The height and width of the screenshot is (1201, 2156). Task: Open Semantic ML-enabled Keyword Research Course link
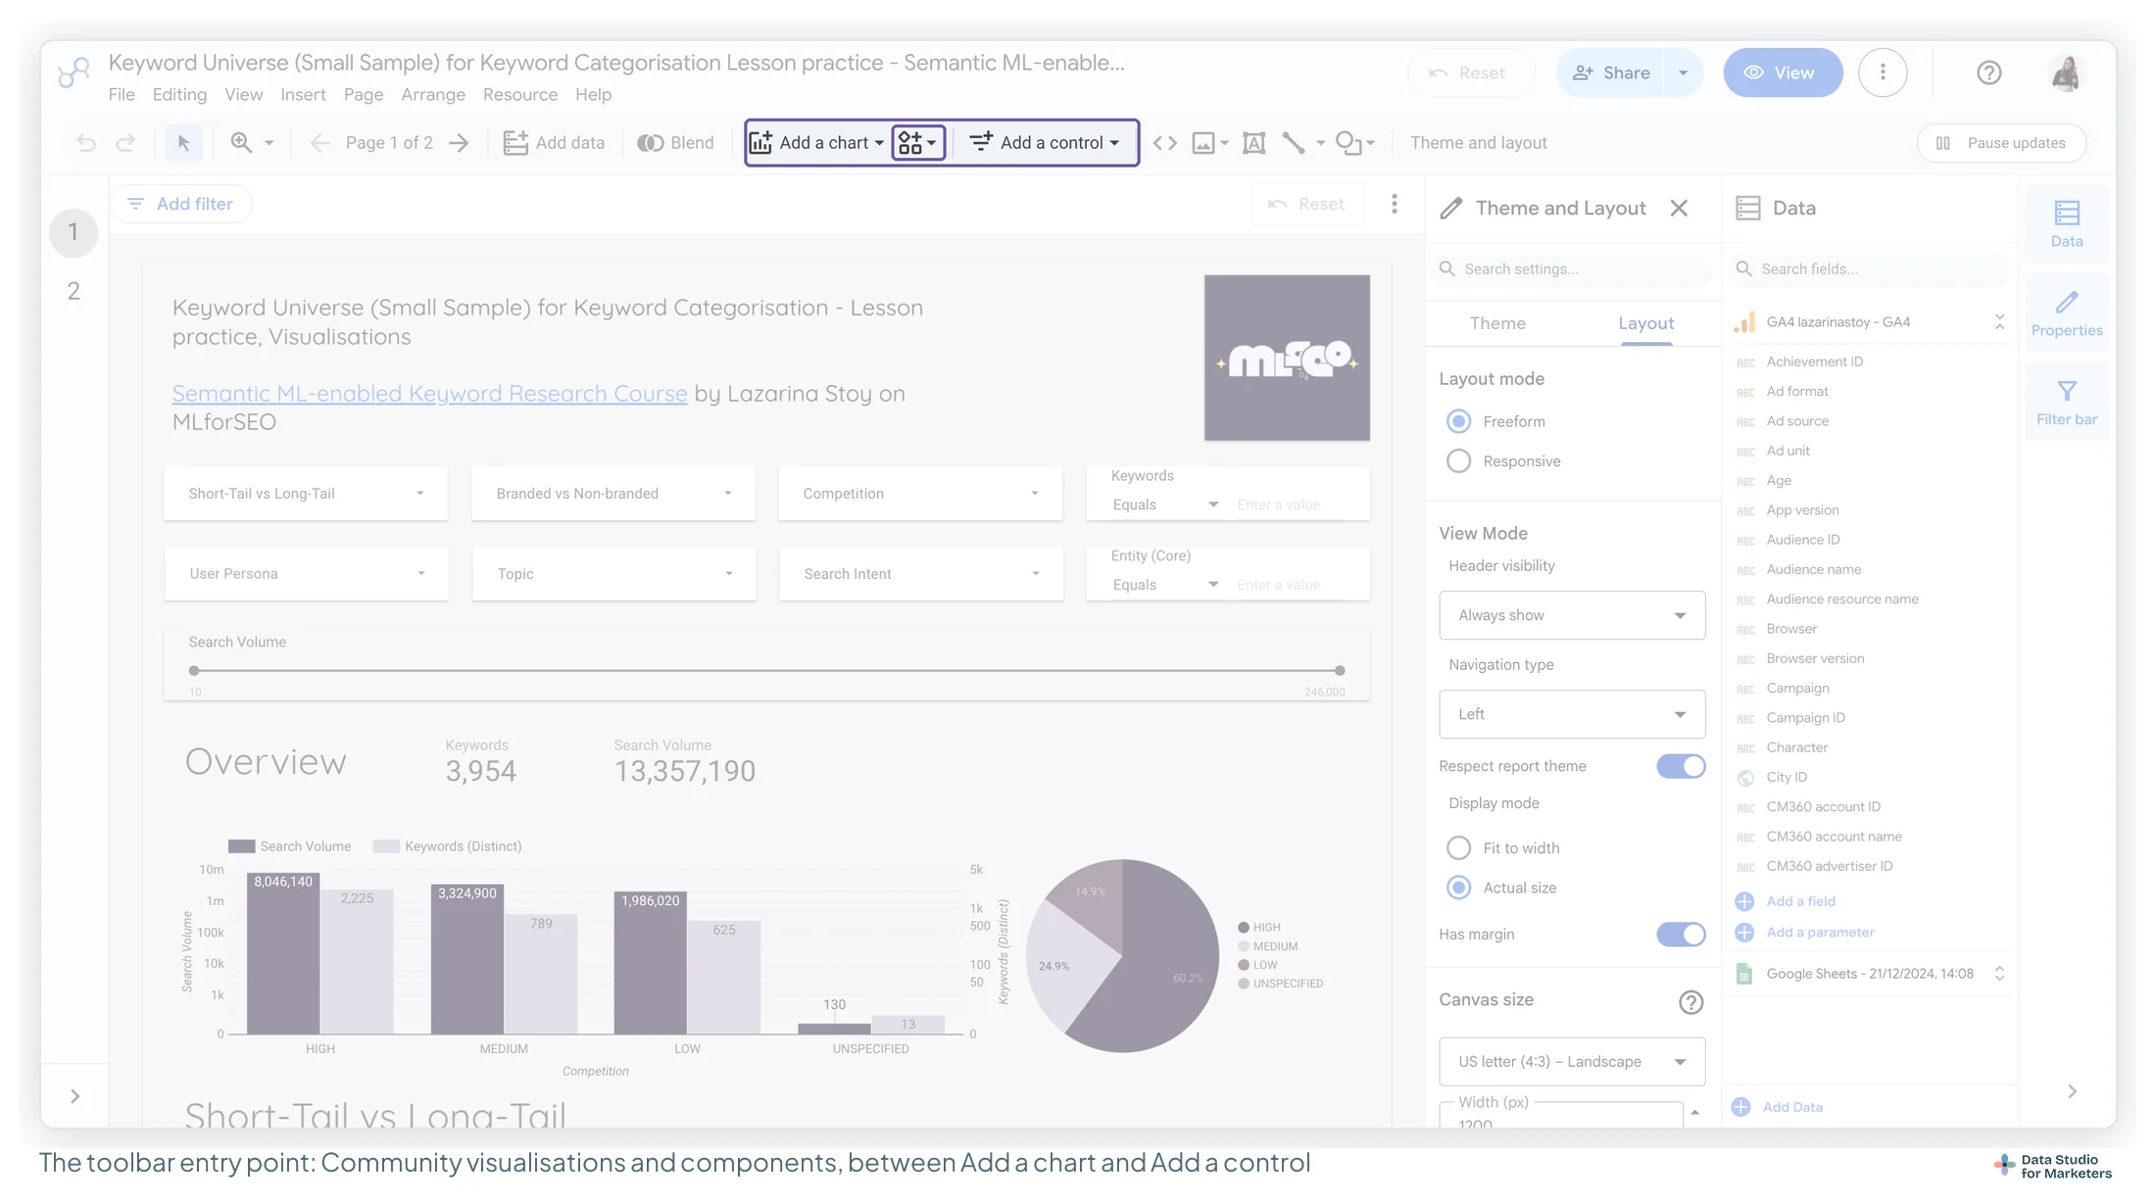[x=429, y=394]
